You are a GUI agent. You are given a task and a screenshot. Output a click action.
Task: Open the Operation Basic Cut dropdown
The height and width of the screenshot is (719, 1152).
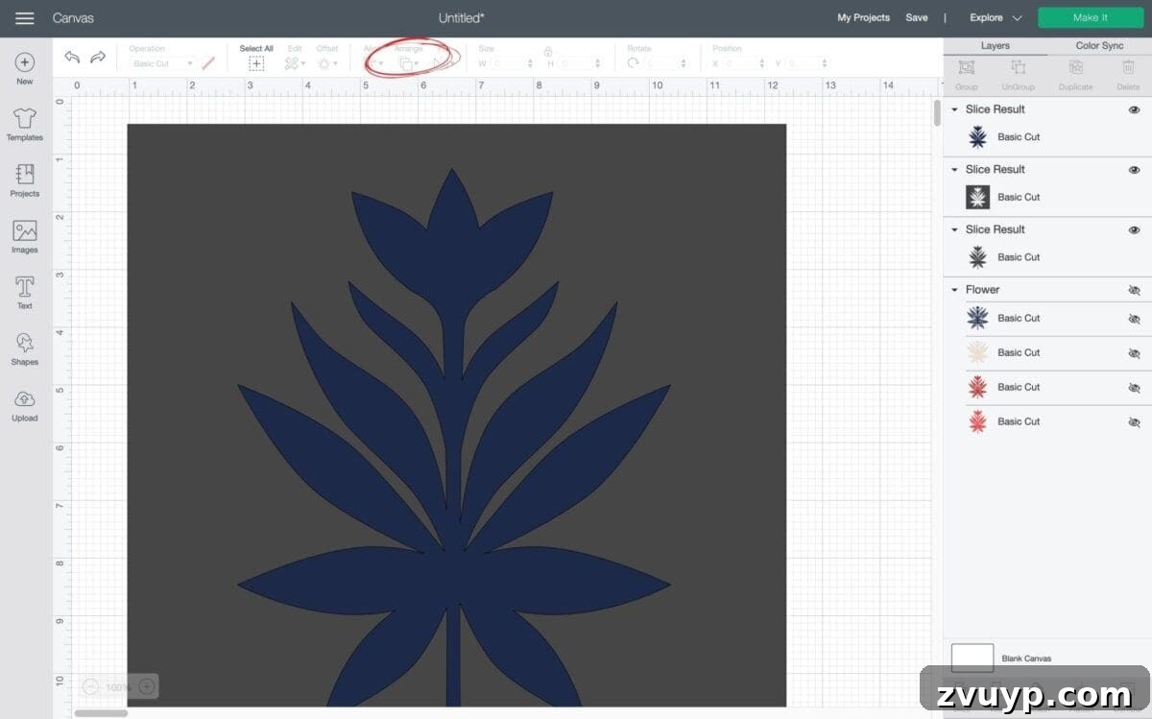(x=162, y=63)
